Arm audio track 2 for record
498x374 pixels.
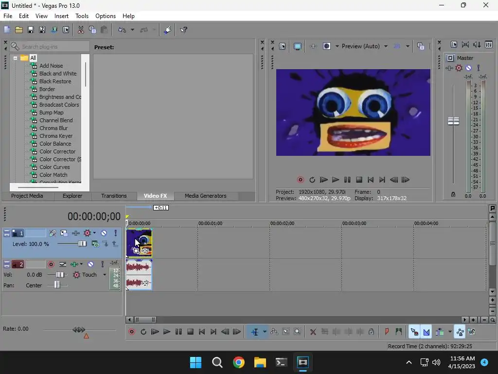click(x=51, y=264)
